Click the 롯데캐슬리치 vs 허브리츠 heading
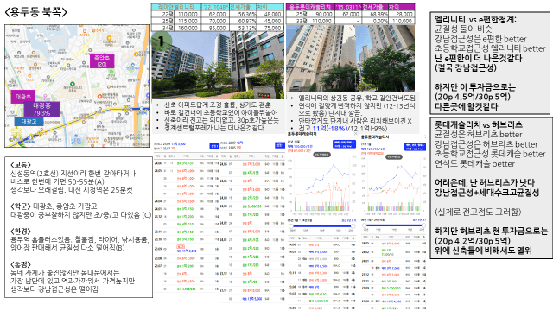The width and height of the screenshot is (553, 311). click(x=479, y=124)
